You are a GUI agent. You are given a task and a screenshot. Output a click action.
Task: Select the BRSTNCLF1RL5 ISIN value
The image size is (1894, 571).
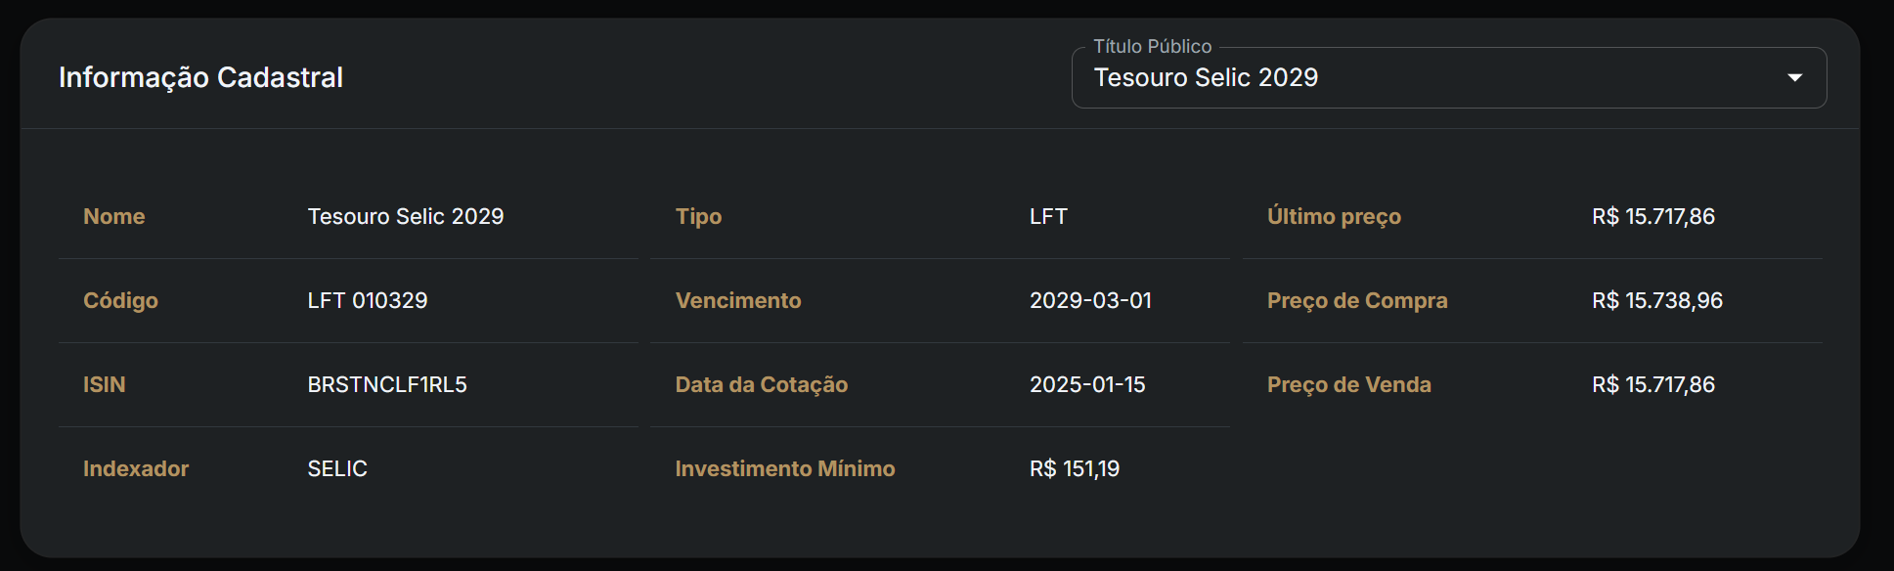386,384
